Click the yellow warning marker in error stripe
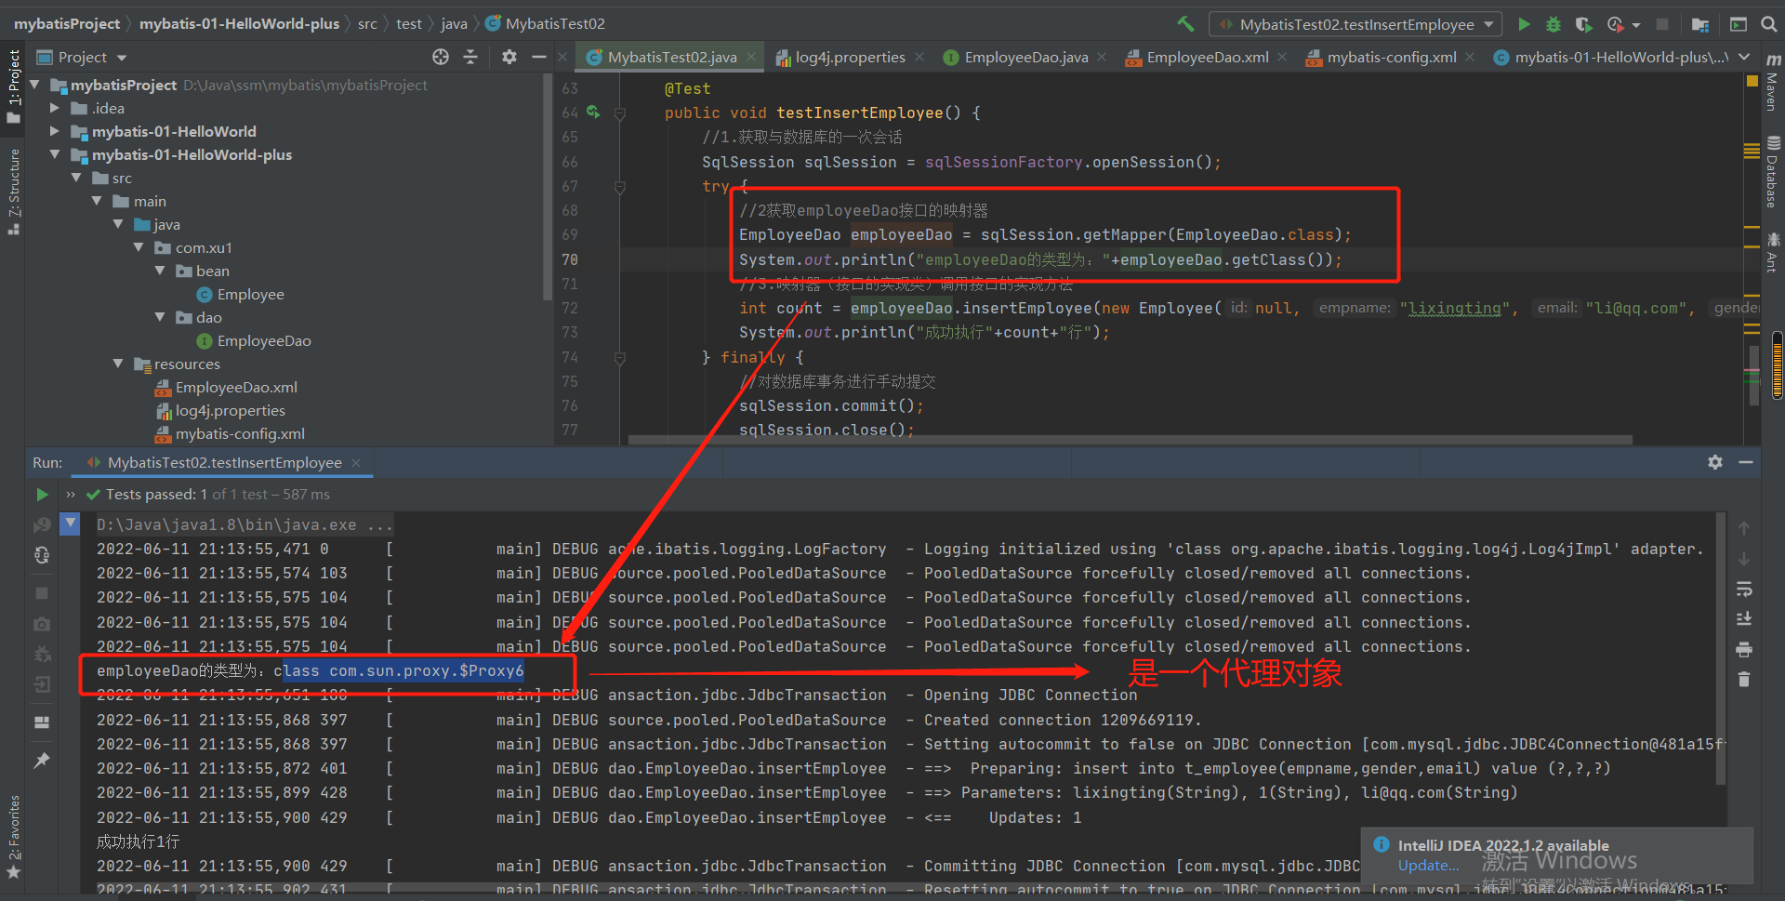Viewport: 1785px width, 901px height. pos(1752,80)
